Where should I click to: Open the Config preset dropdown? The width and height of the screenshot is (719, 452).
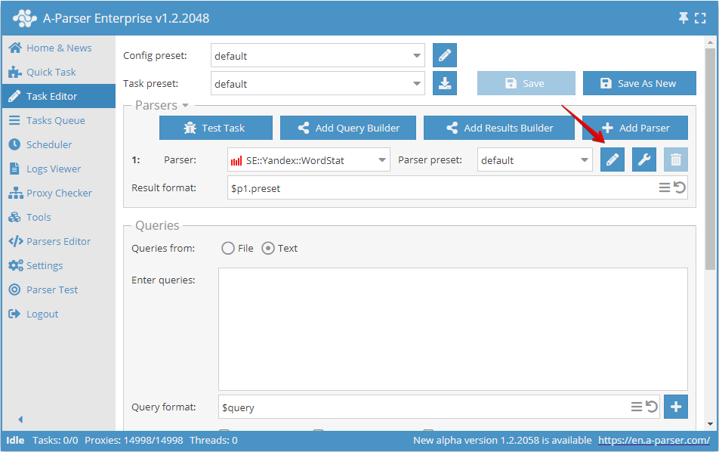[416, 55]
